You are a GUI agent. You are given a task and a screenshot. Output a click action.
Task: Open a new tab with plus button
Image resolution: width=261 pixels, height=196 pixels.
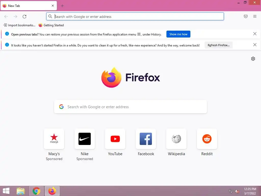pyautogui.click(x=62, y=6)
